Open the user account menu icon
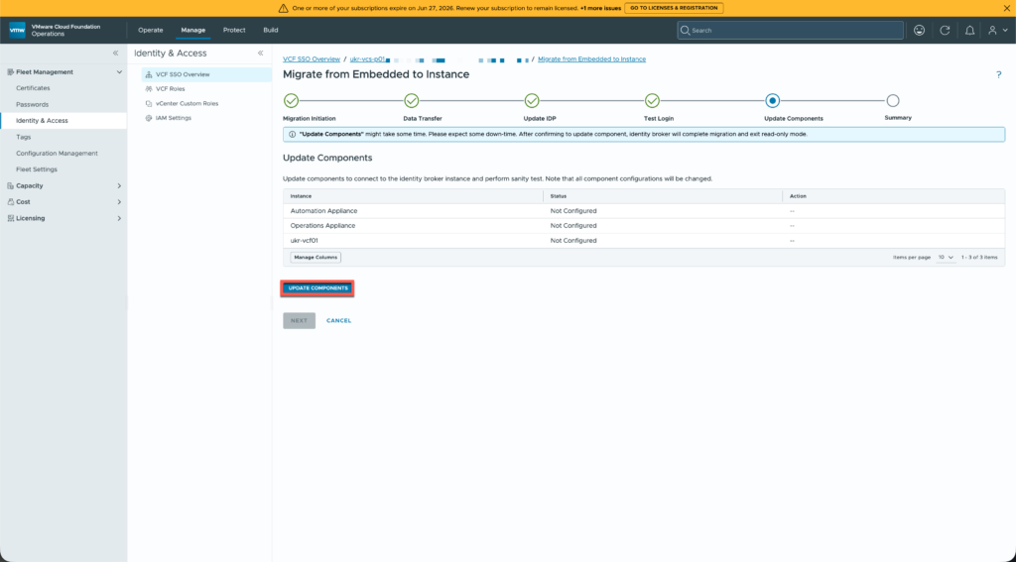The image size is (1016, 562). tap(997, 31)
